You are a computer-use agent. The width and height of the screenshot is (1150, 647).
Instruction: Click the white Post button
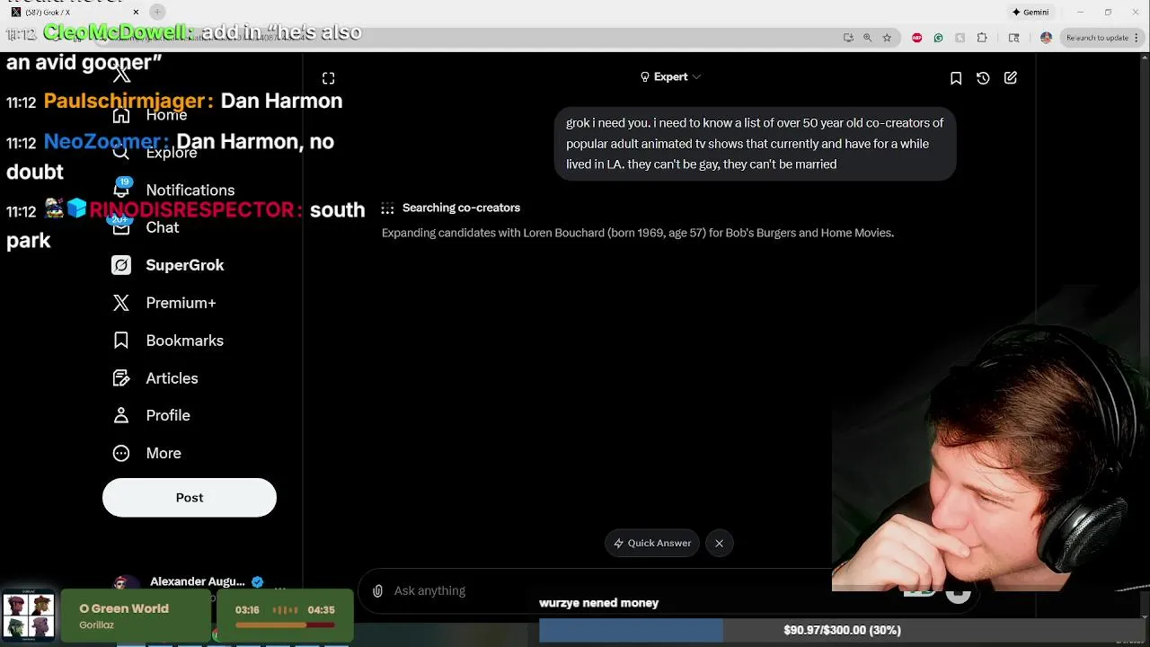pyautogui.click(x=190, y=498)
